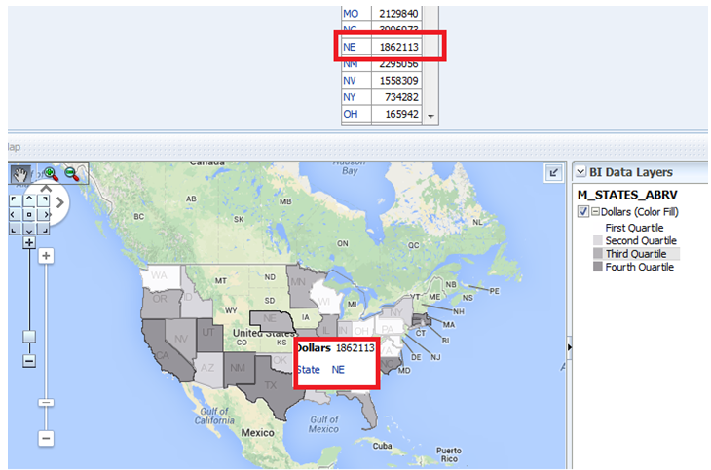Viewport: 711px width, 470px height.
Task: Click the Dollars (Color Fill) label
Action: pos(639,212)
